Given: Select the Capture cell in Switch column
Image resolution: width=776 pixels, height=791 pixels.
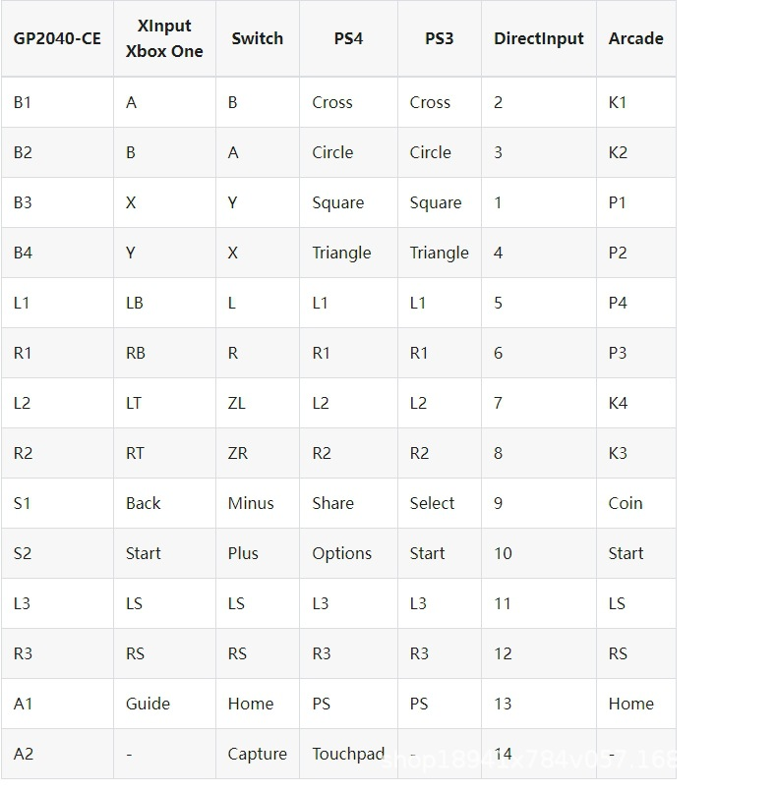Looking at the screenshot, I should tap(257, 754).
